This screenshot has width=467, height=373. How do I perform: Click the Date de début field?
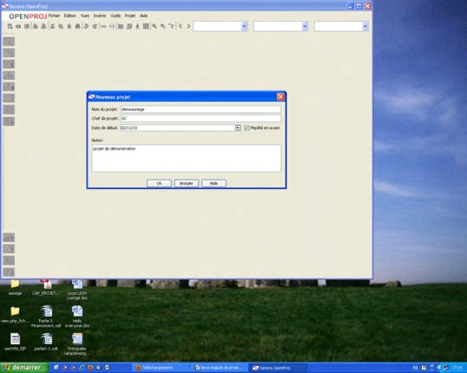pyautogui.click(x=178, y=128)
